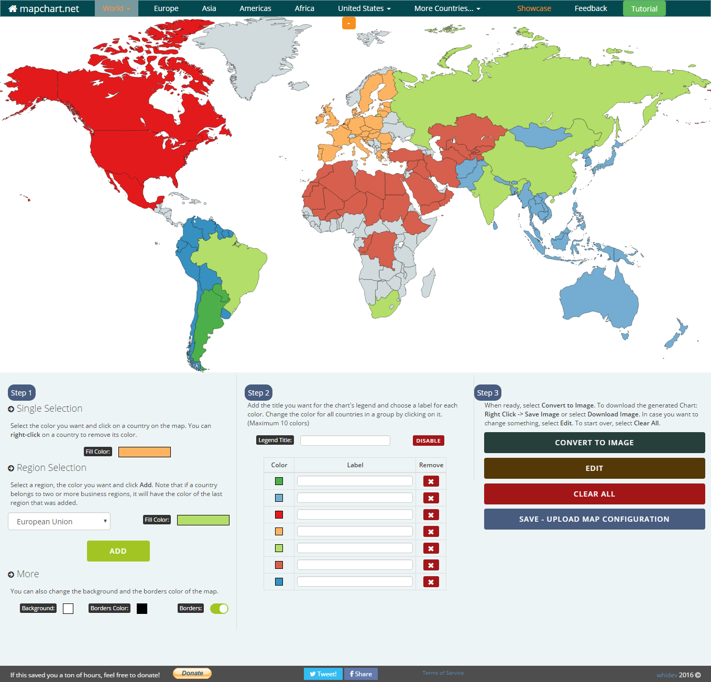
Task: Remove the green legend row with its X icon
Action: (x=431, y=481)
